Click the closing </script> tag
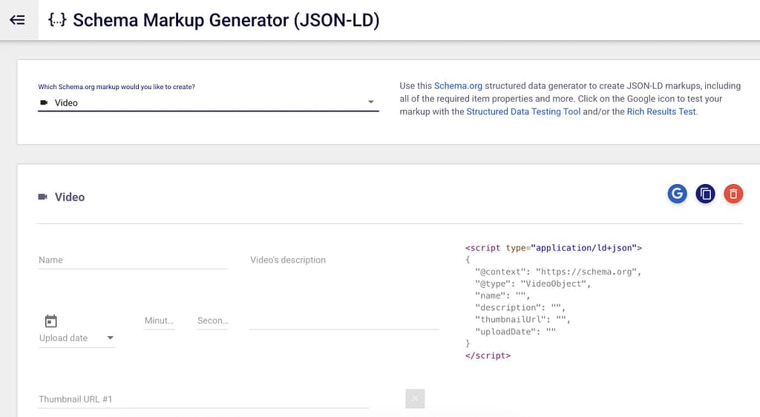This screenshot has width=760, height=417. [488, 355]
